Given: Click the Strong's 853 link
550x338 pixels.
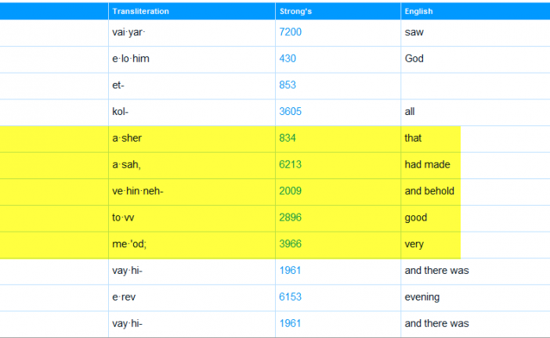Looking at the screenshot, I should pyautogui.click(x=287, y=85).
